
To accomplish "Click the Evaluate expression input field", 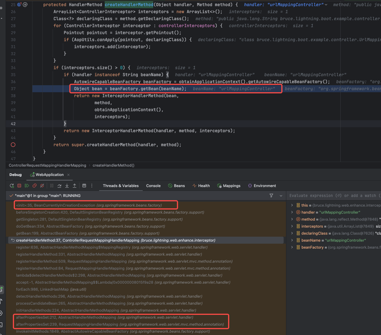I will pos(333,196).
